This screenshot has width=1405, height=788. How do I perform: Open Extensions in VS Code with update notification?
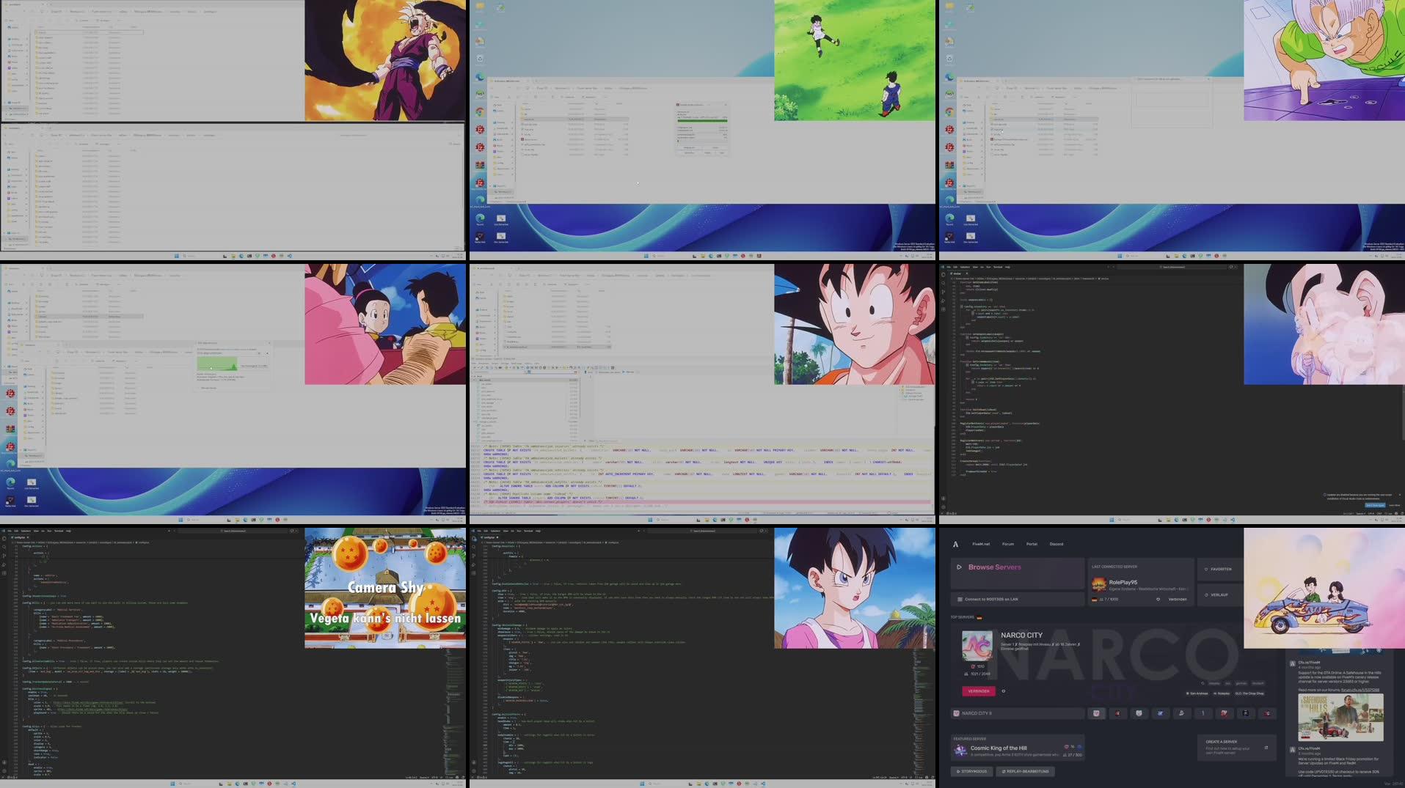tap(943, 309)
